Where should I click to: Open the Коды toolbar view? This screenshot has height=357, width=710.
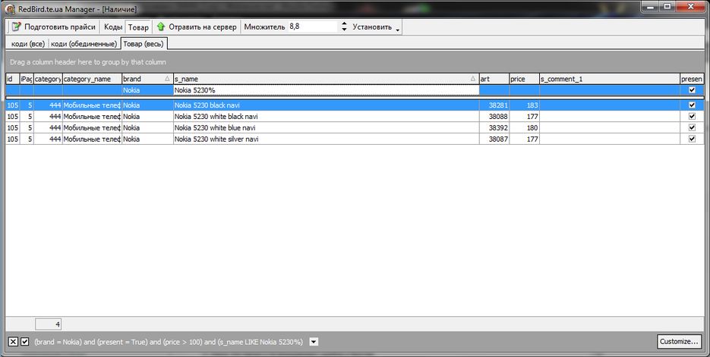(x=112, y=27)
